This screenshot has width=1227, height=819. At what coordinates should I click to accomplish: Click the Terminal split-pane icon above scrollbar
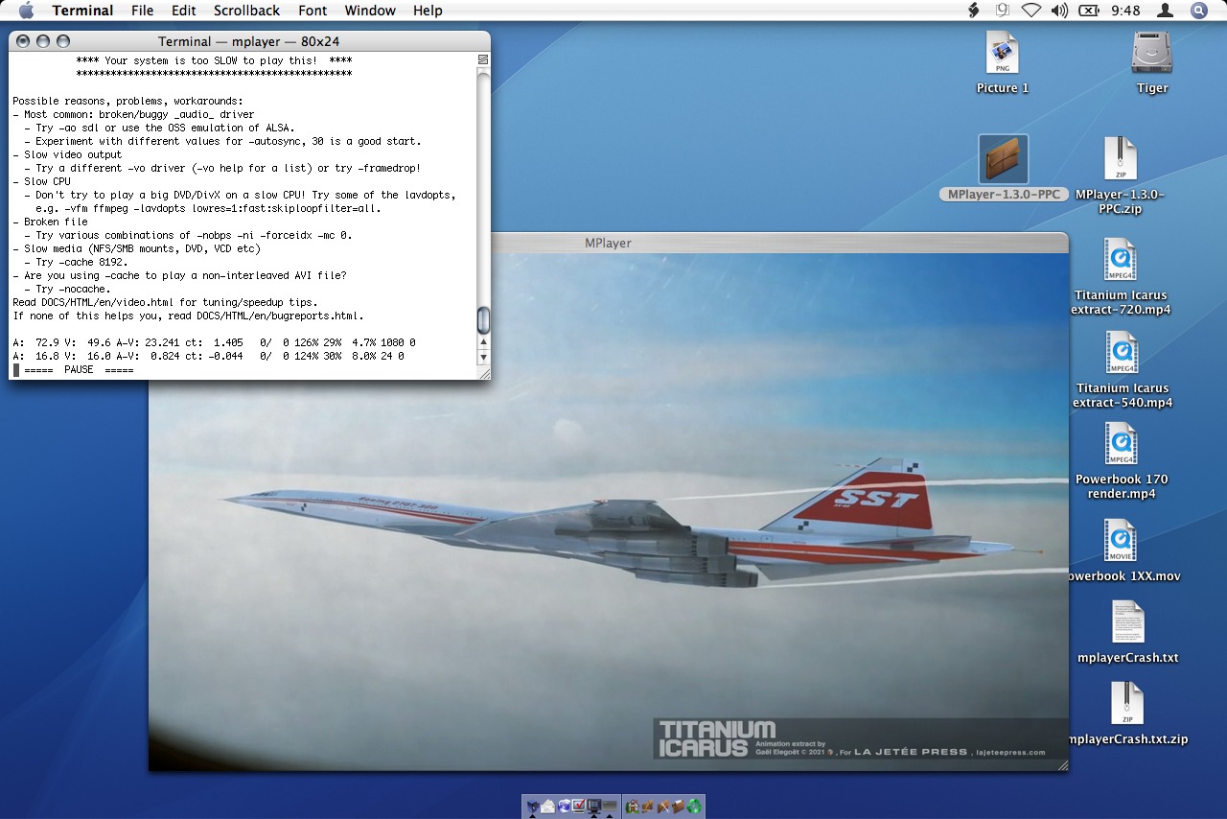483,59
